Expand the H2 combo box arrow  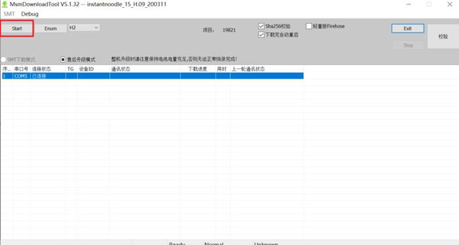pos(96,28)
